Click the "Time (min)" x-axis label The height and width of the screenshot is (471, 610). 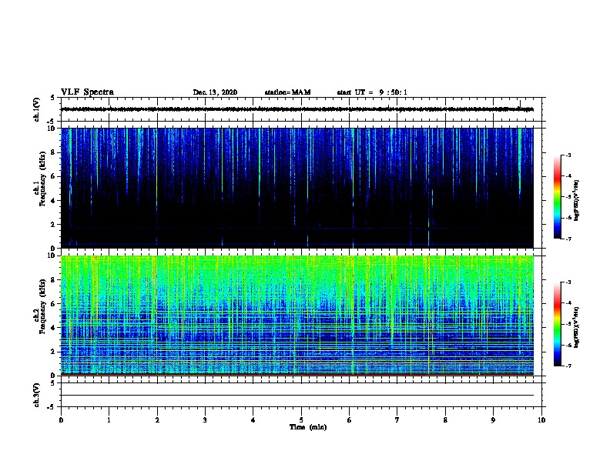tap(308, 427)
